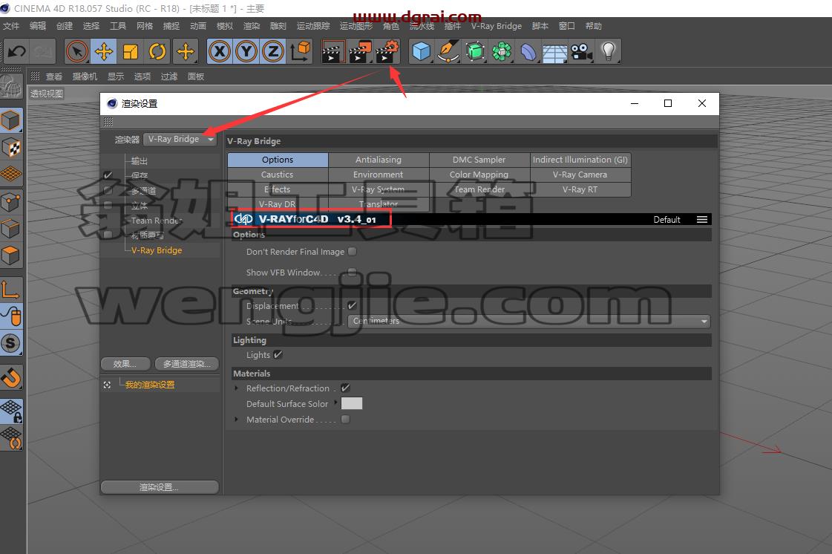Click the green Array generator icon
The height and width of the screenshot is (554, 832).
502,51
